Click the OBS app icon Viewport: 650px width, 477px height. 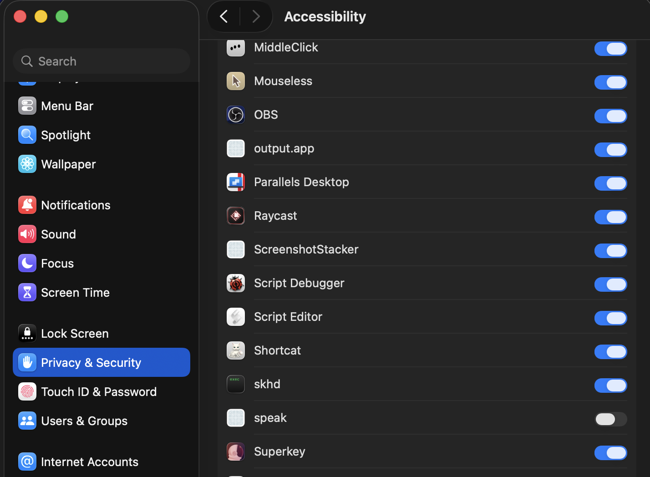[x=235, y=114]
